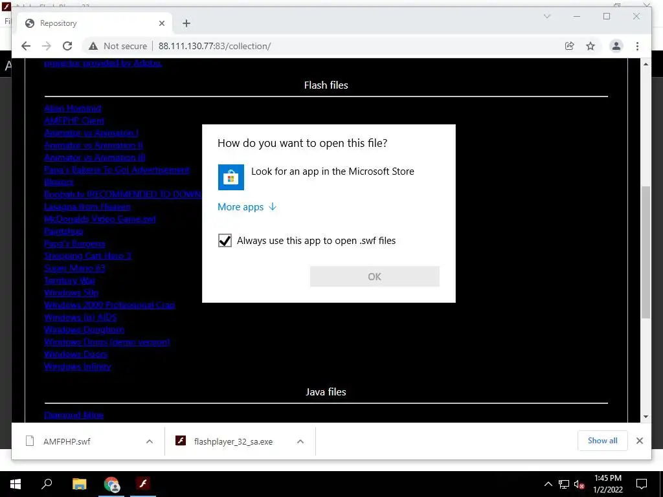
Task: Switch to the Repository tab
Action: coord(95,23)
